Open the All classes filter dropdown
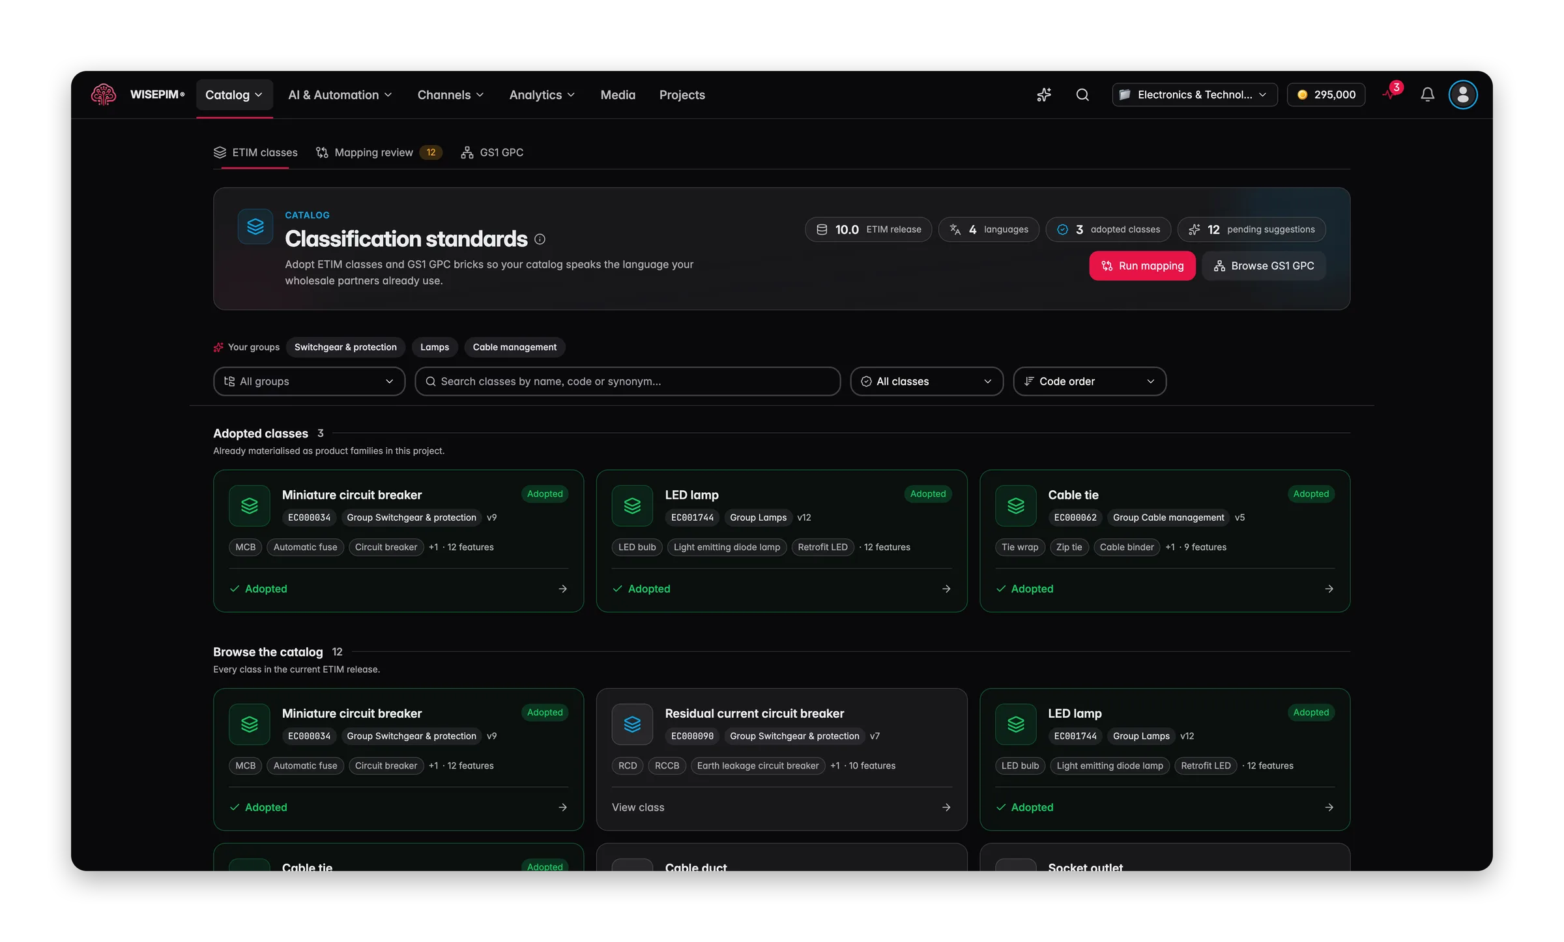 [926, 381]
